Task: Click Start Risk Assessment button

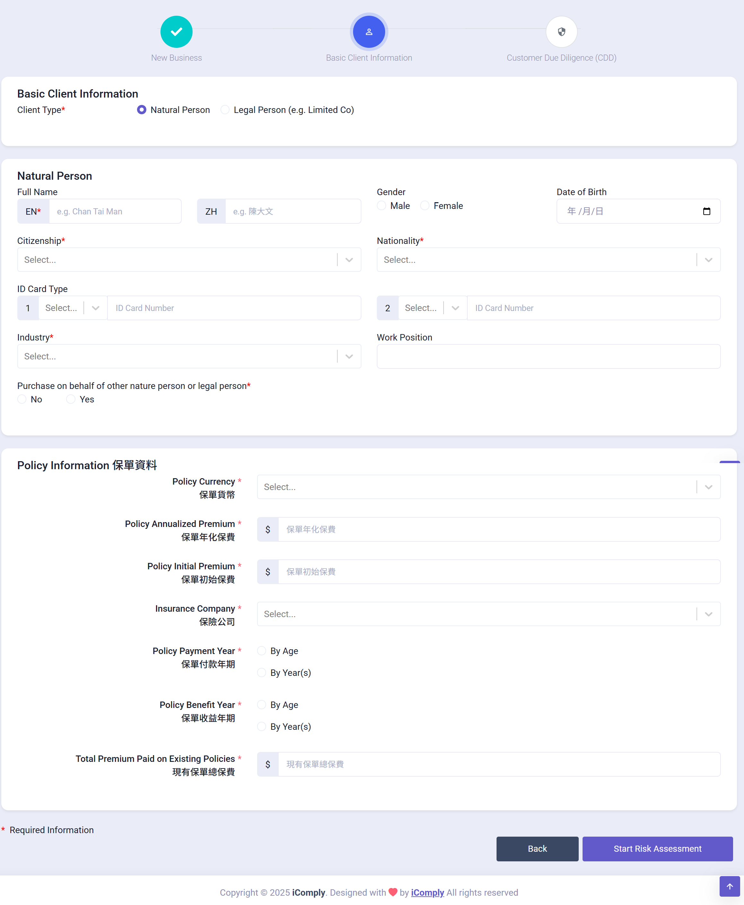Action: [x=657, y=849]
